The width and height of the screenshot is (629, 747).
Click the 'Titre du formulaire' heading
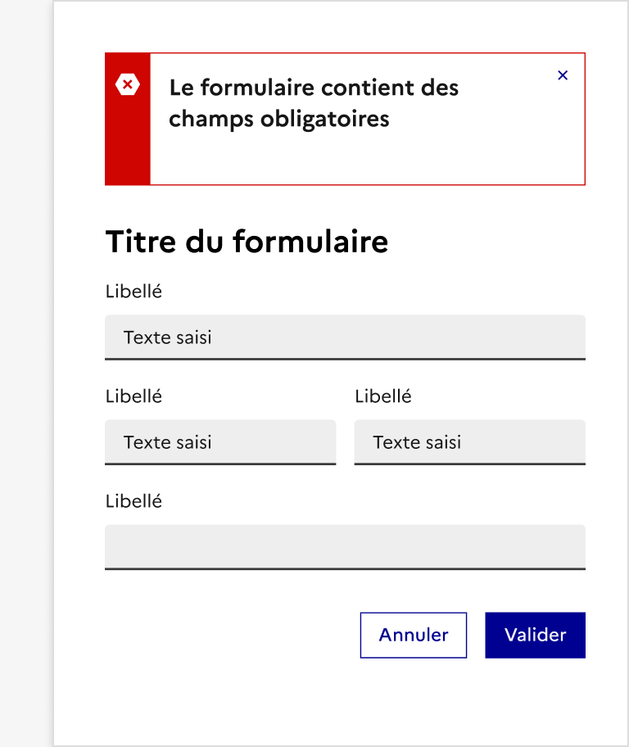247,242
